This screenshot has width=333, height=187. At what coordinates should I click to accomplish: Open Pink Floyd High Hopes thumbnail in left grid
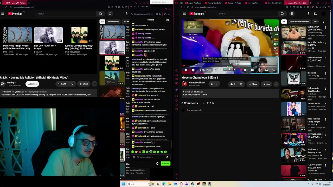(17, 35)
